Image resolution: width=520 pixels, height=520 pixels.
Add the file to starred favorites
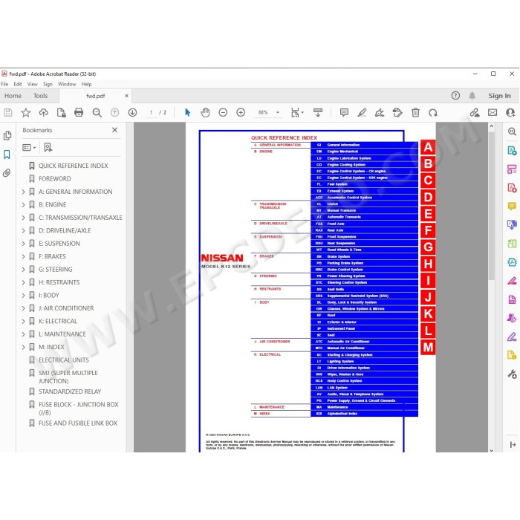[26, 113]
